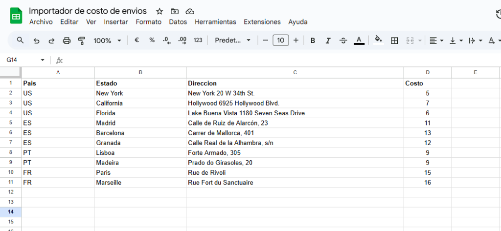Star this spreadsheet document
Screen dimensions: 501x231
159,11
